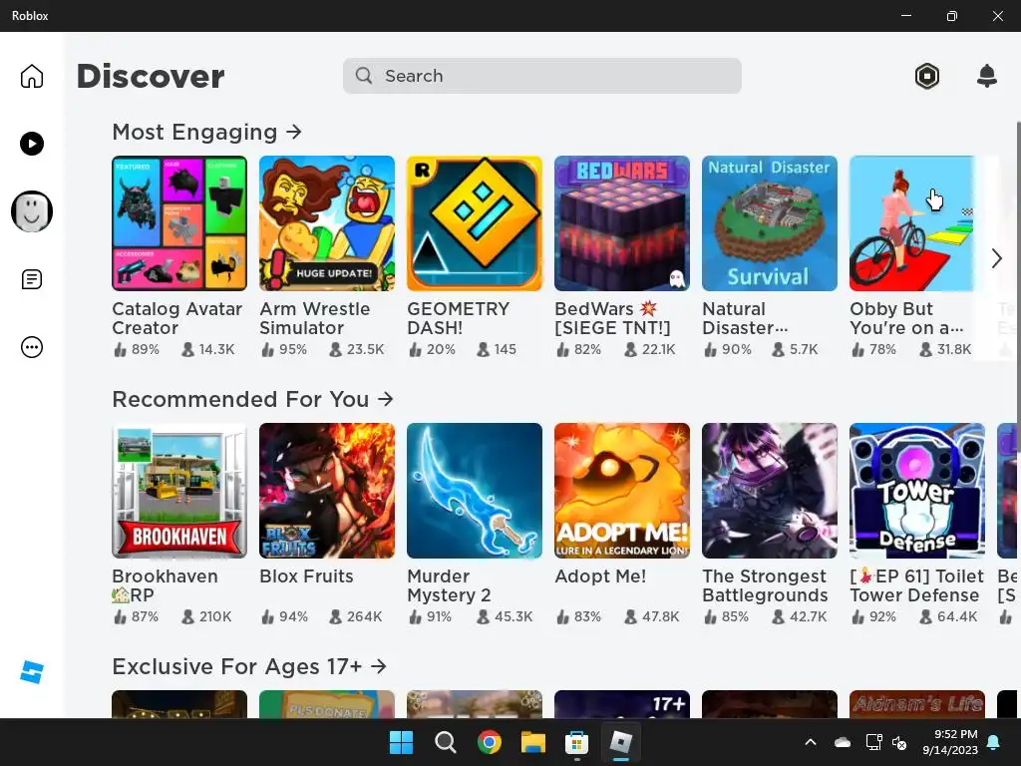Open GEOMETRY DASH! game thumbnail
Image resolution: width=1021 pixels, height=766 pixels.
[x=475, y=223]
